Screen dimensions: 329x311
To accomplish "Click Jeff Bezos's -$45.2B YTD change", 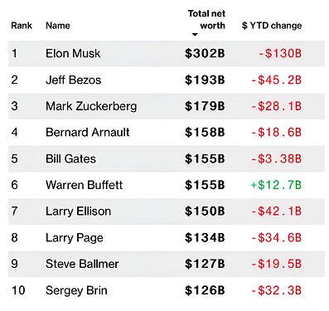I will 276,80.
